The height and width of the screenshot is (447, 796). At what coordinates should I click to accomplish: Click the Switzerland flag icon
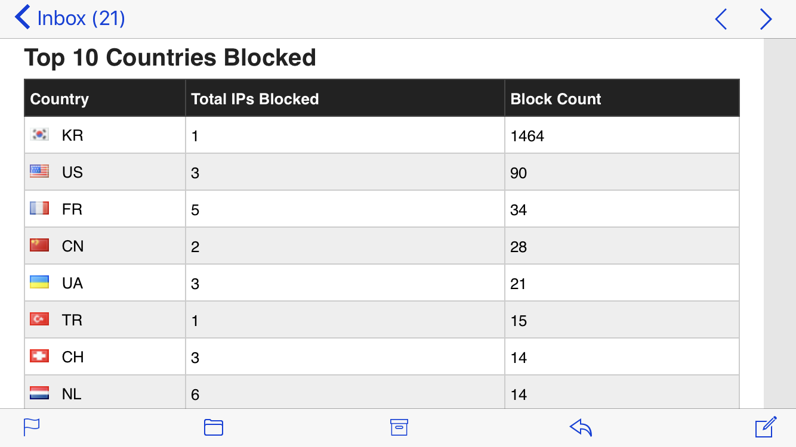pyautogui.click(x=39, y=356)
